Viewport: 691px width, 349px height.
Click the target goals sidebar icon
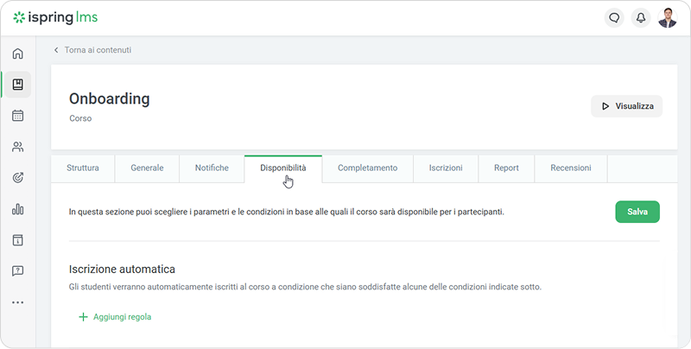click(x=17, y=178)
